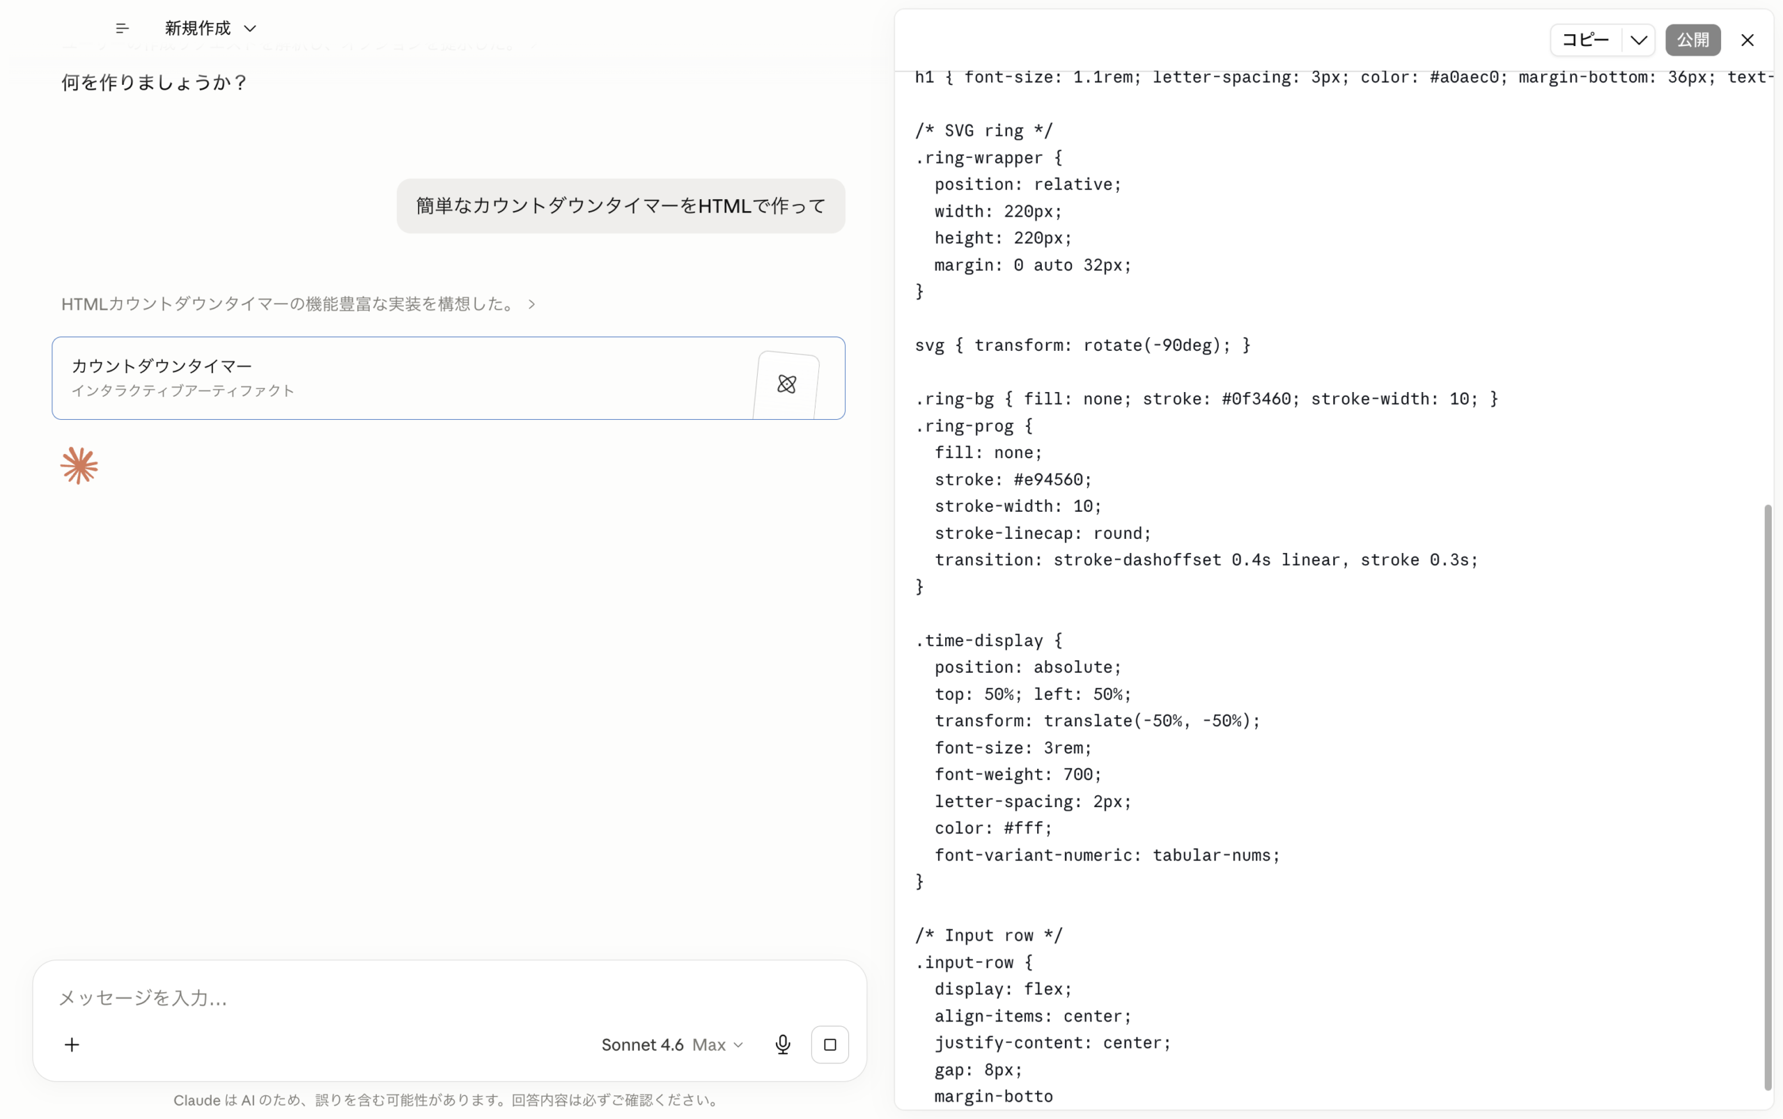Open the dropdown arrow beside コピー
Screen dimensions: 1783x1119
(1639, 40)
